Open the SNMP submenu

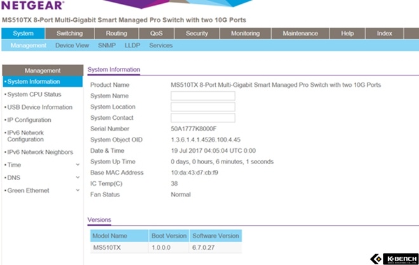click(x=107, y=46)
